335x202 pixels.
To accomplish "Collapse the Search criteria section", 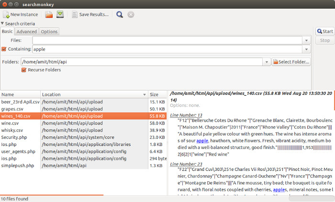I will tap(3, 23).
